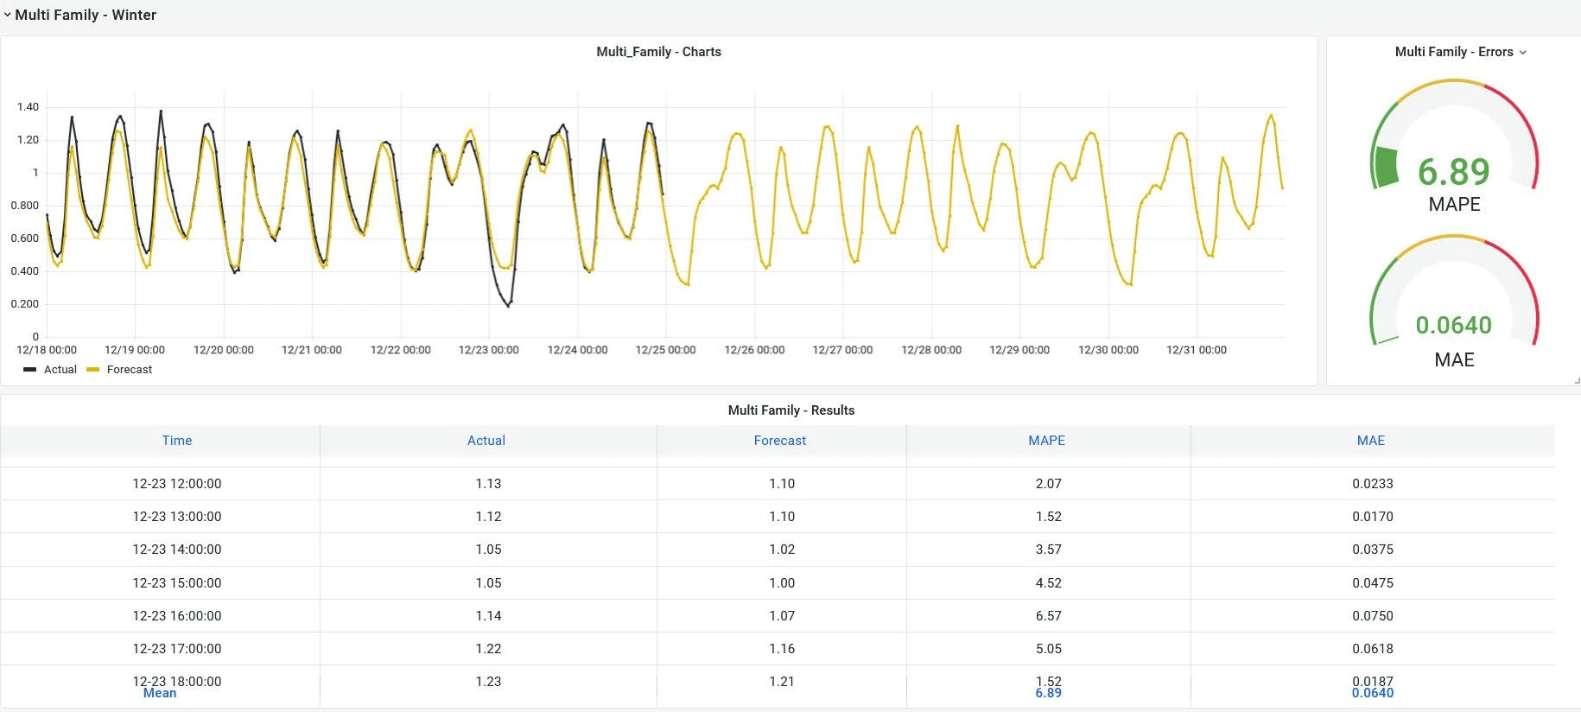Select the 12-23 16:00:00 time cell
Screen dimensions: 1581x712
click(177, 616)
